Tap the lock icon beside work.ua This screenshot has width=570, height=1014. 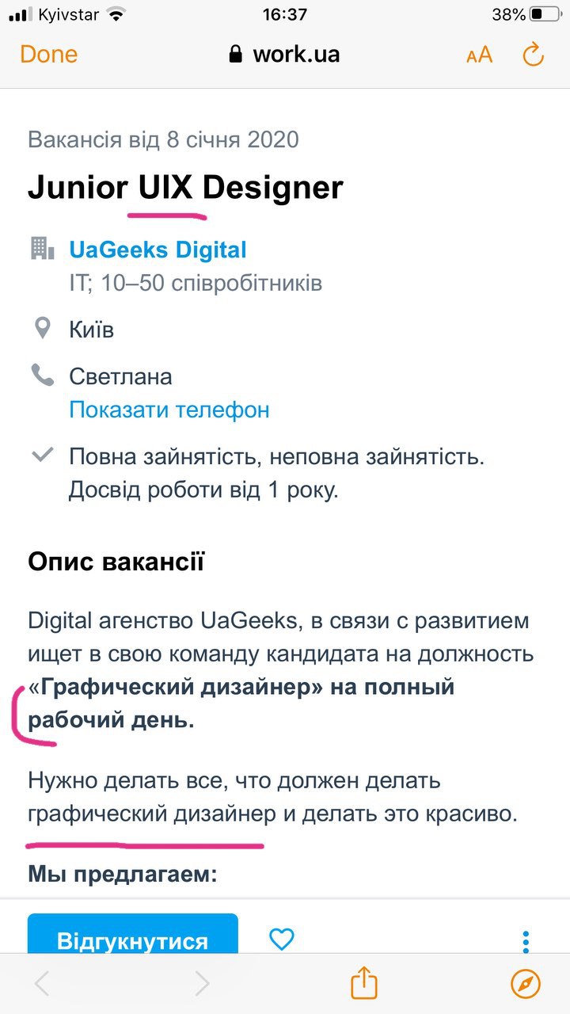click(x=235, y=55)
